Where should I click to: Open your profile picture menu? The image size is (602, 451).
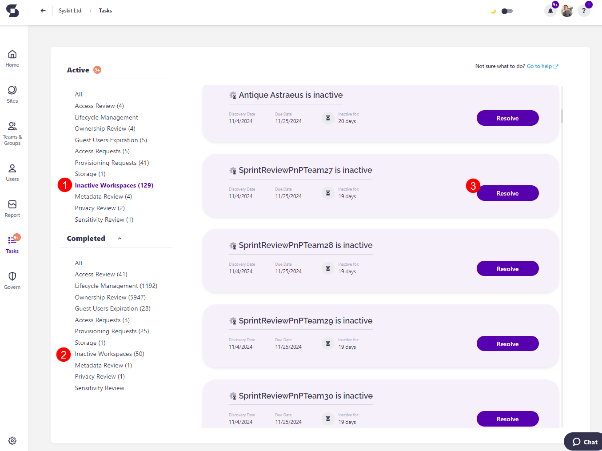567,10
